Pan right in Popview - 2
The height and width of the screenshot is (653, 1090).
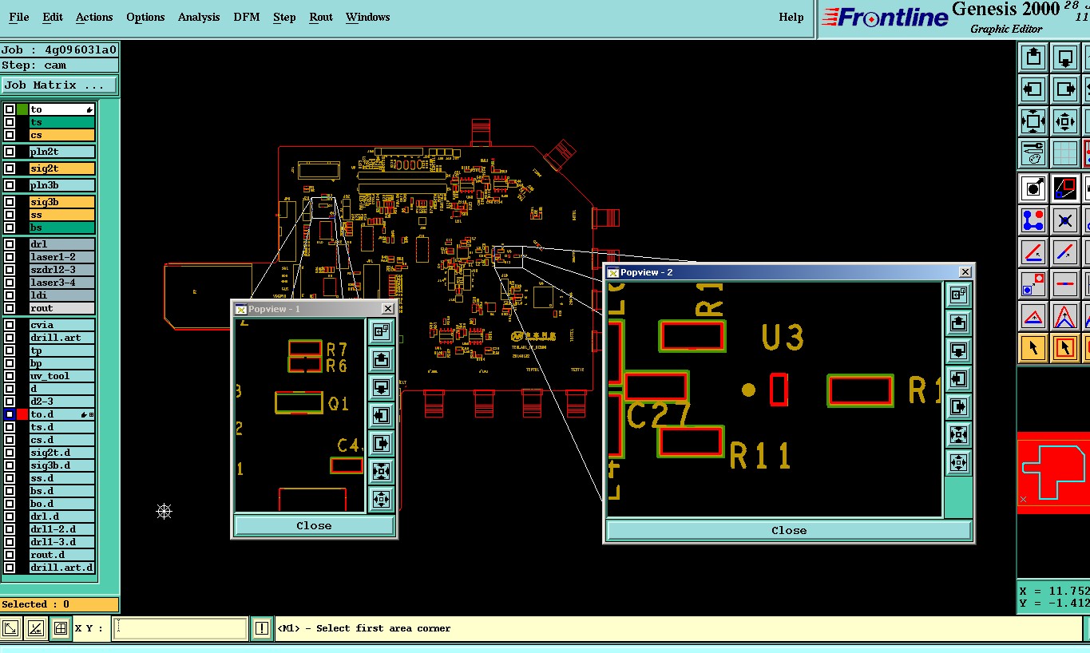pyautogui.click(x=958, y=406)
